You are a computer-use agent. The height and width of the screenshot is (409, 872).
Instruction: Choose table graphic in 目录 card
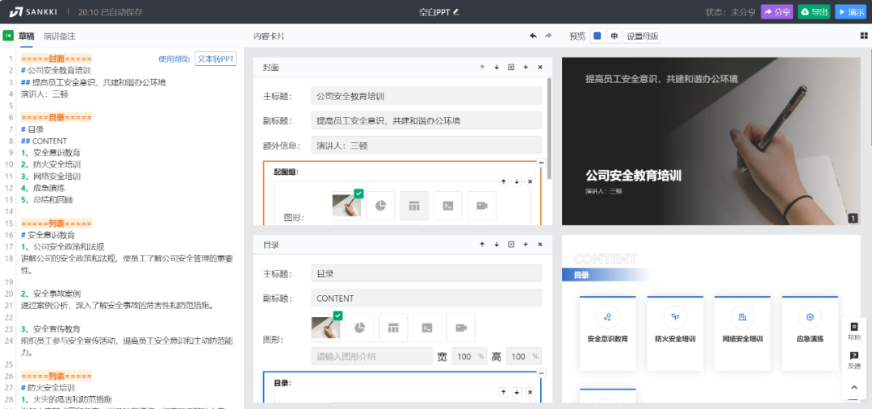tap(393, 328)
